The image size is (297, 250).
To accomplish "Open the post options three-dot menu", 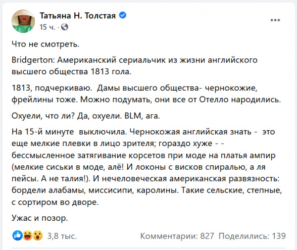I will click(x=275, y=20).
